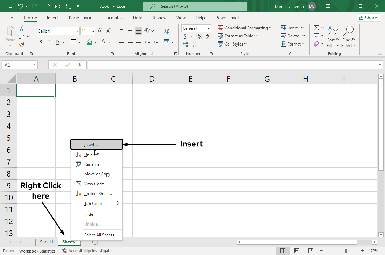Switch to the Formulas ribbon tab

(x=113, y=18)
